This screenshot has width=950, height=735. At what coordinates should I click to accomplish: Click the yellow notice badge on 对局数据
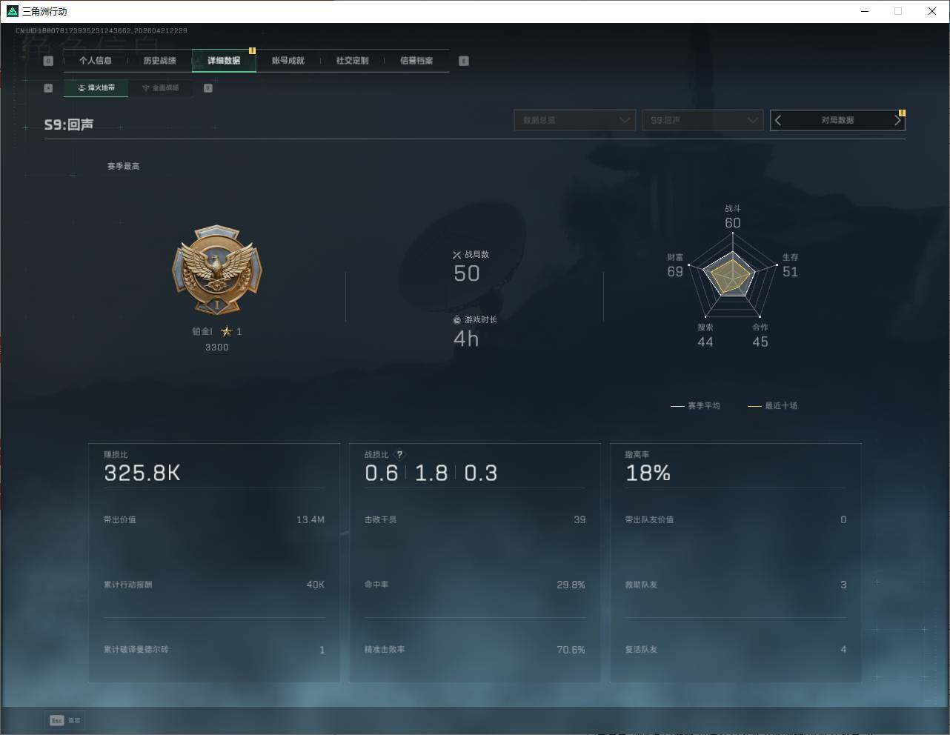click(x=902, y=113)
